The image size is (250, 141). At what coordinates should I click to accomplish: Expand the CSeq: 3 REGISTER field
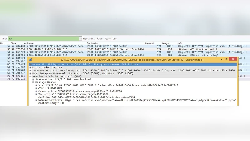pyautogui.click(x=37, y=88)
